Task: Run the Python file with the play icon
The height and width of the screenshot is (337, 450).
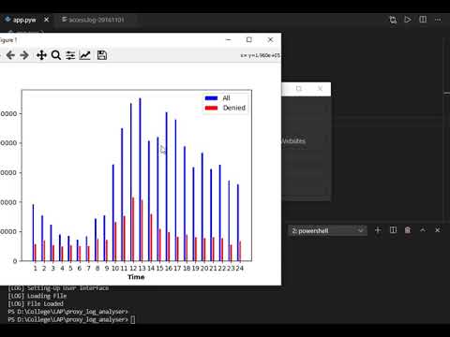Action: click(x=408, y=20)
